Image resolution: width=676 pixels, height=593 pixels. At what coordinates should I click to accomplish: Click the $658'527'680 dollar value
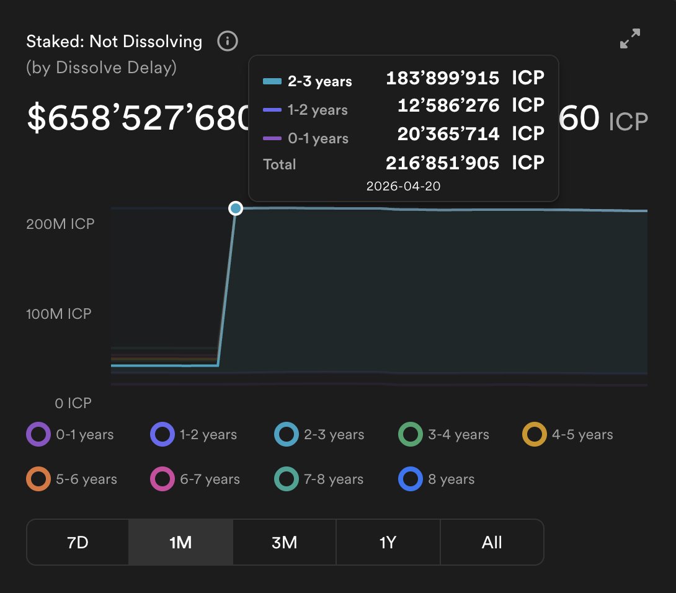(138, 118)
